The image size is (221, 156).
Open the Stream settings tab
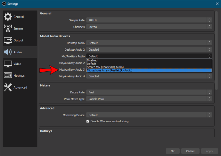coord(20,28)
